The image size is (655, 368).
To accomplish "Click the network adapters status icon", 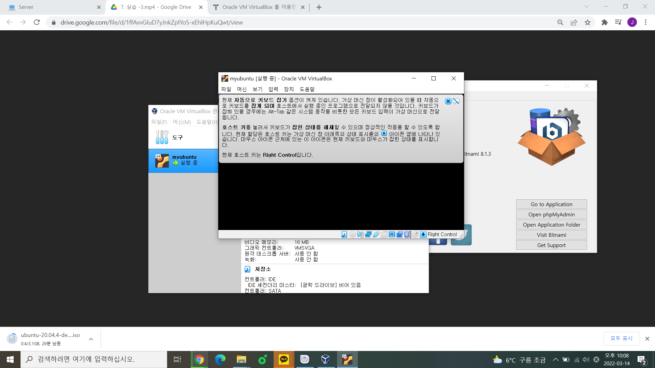I will (x=368, y=234).
